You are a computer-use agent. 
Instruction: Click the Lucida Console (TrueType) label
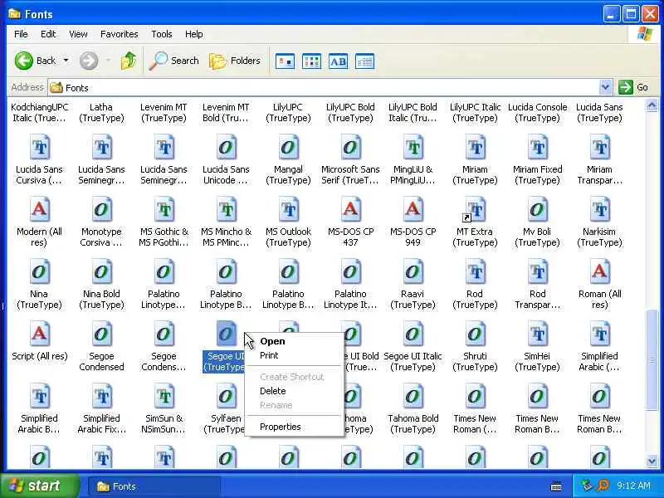click(x=537, y=113)
